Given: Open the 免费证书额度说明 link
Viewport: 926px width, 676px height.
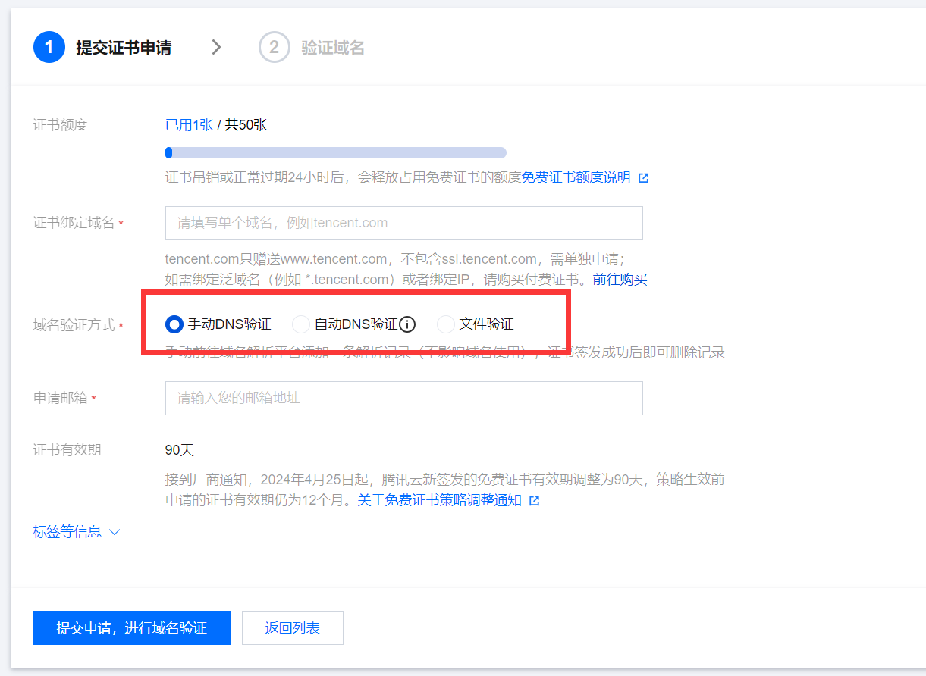Looking at the screenshot, I should [576, 177].
